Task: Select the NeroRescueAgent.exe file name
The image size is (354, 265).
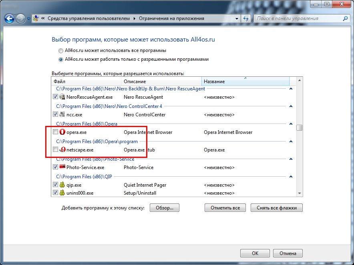Action: (90, 97)
